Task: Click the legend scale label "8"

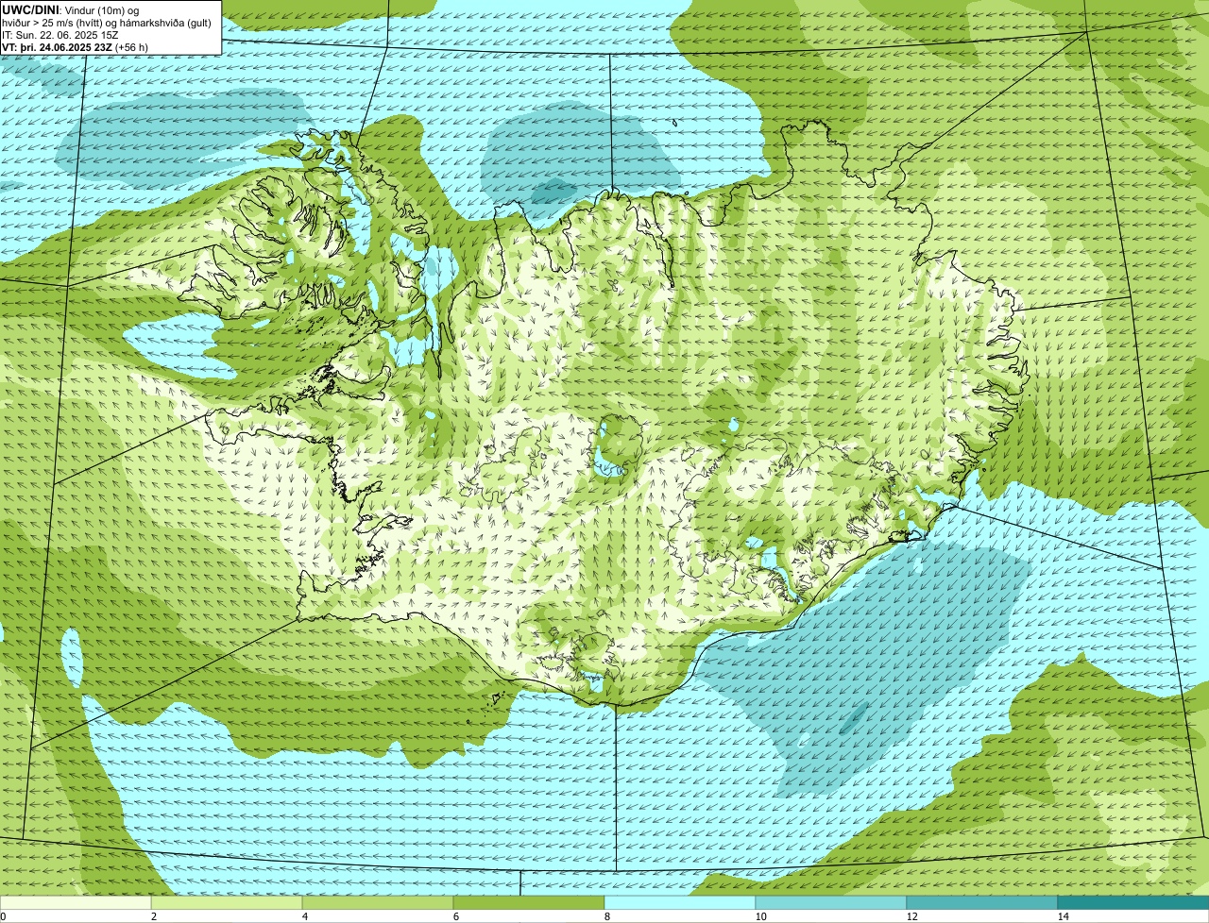Action: (606, 916)
